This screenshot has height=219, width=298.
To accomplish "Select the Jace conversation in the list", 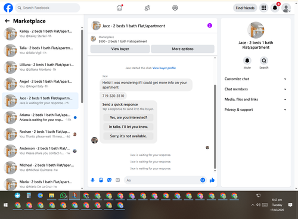I will click(x=40, y=101).
